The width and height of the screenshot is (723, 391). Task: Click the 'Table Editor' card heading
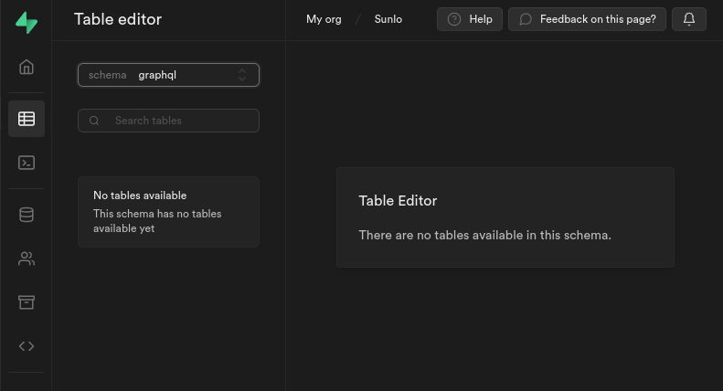(x=398, y=201)
